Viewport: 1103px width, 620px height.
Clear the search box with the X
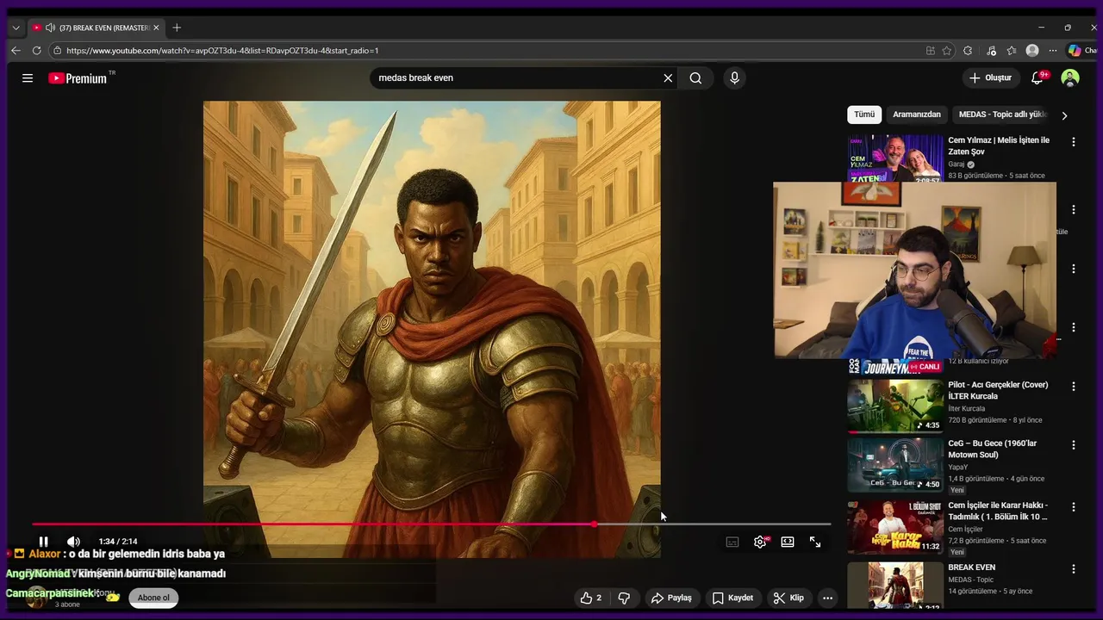coord(668,78)
